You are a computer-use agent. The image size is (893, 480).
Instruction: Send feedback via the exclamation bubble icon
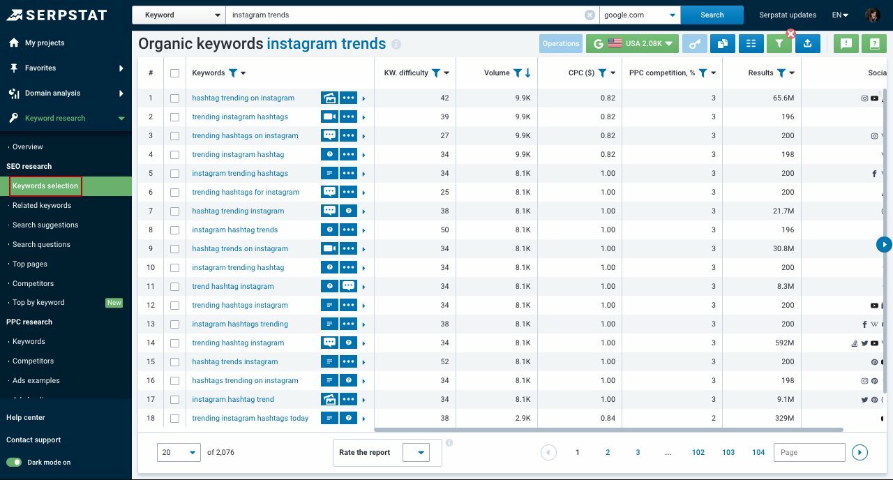[846, 43]
